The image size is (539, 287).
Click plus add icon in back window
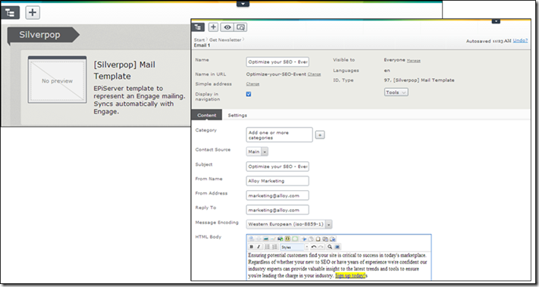pyautogui.click(x=33, y=12)
